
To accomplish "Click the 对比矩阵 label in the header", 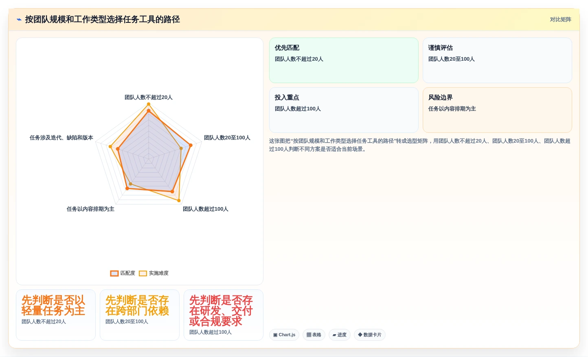I will 560,20.
